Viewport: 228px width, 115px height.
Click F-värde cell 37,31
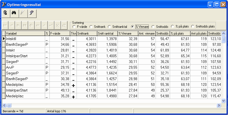(60, 73)
